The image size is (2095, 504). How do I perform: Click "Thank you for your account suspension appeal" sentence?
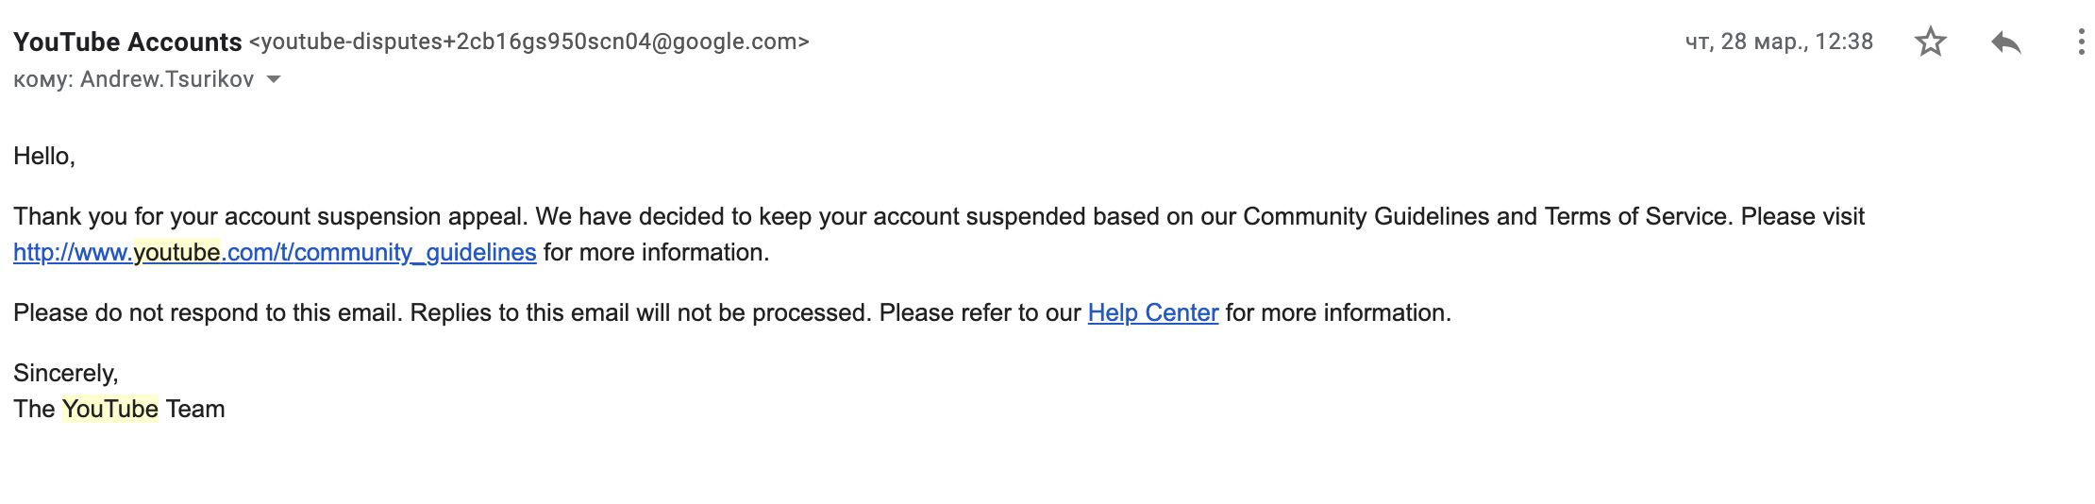click(x=271, y=216)
